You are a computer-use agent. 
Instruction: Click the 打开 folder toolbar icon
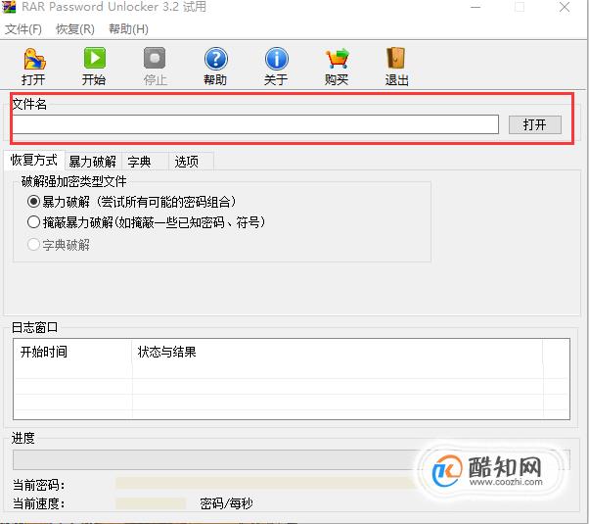[34, 59]
